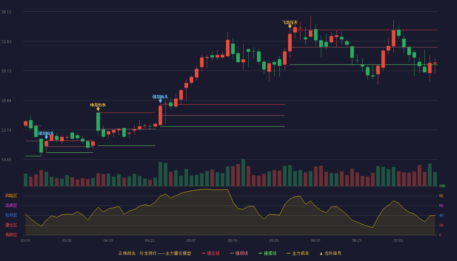Click the 03-30 date label
This screenshot has height=261, width=457.
67,240
